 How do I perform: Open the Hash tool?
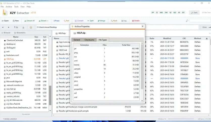[114, 21]
